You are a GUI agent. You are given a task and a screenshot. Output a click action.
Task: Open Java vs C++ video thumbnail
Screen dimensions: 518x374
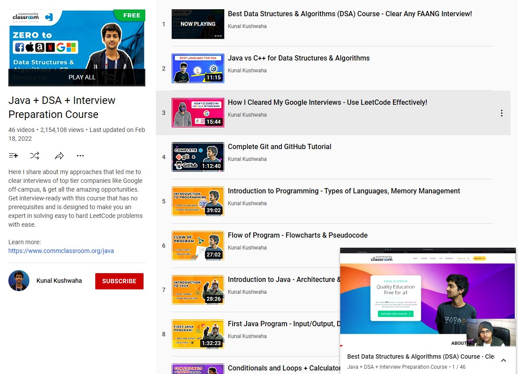tap(198, 68)
